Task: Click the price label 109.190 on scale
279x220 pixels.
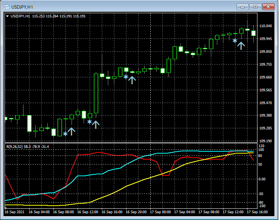Action: point(265,141)
